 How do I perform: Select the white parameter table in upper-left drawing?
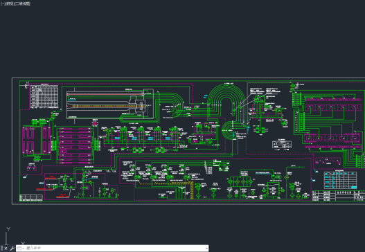[44, 96]
